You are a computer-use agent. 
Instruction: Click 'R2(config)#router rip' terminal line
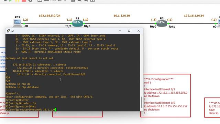coord(21,103)
